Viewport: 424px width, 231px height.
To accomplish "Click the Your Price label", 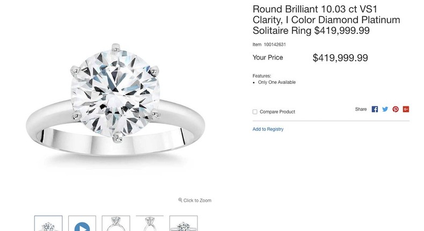I will (x=267, y=57).
